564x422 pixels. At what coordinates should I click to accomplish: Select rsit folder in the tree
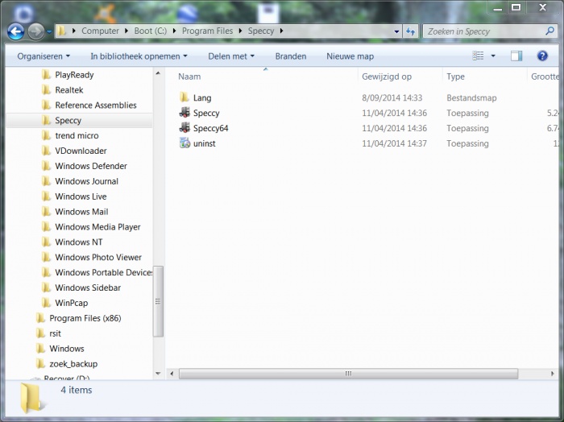pyautogui.click(x=55, y=333)
